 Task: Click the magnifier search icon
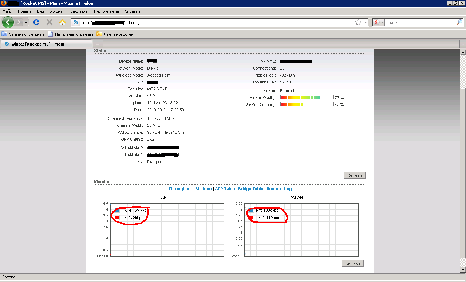point(459,23)
